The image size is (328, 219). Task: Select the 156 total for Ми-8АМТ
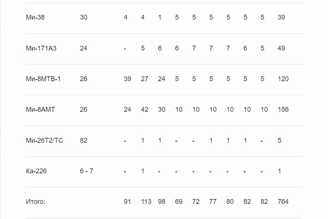pyautogui.click(x=283, y=109)
